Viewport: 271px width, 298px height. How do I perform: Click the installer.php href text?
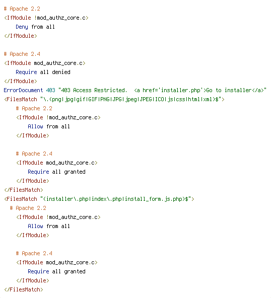[x=180, y=90]
